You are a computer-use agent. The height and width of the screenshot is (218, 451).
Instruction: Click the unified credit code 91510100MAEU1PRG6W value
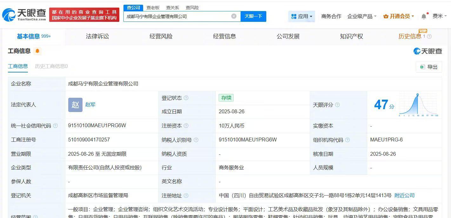point(97,126)
